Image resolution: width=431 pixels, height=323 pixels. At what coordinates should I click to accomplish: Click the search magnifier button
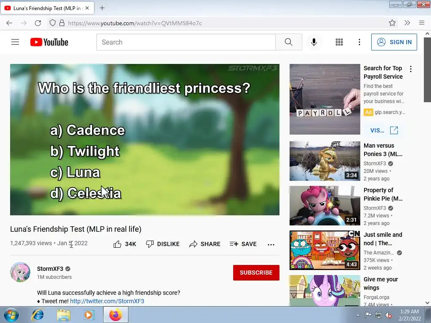(289, 42)
